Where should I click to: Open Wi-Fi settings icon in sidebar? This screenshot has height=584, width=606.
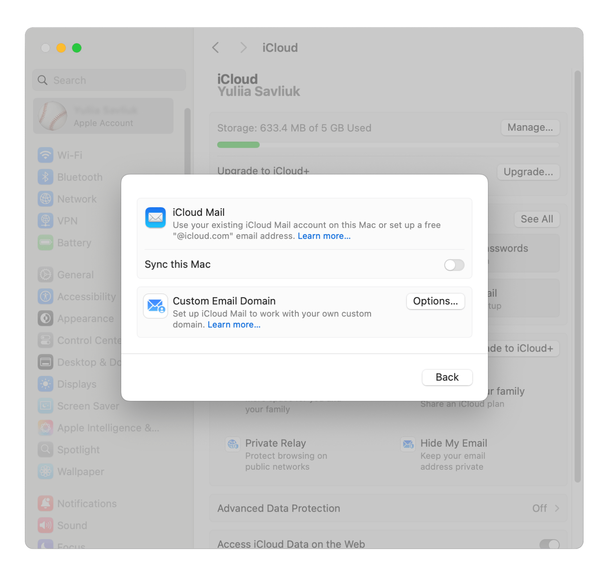45,155
